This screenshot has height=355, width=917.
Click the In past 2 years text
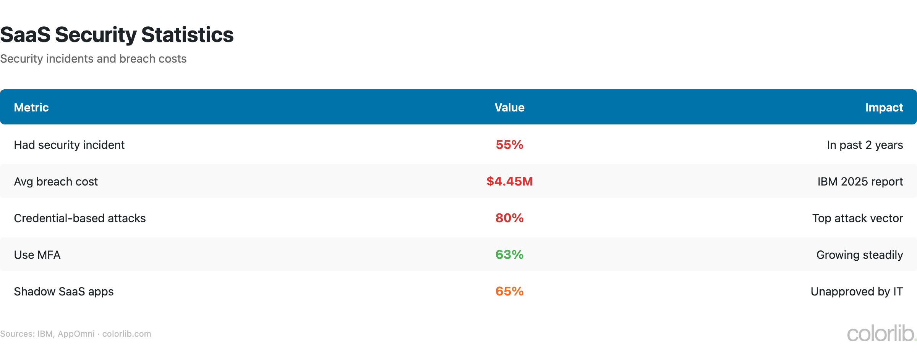pyautogui.click(x=865, y=145)
